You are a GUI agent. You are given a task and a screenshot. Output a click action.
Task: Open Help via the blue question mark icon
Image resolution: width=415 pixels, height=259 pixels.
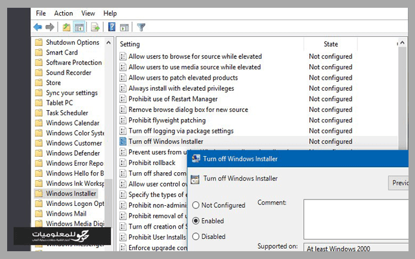[x=112, y=27]
